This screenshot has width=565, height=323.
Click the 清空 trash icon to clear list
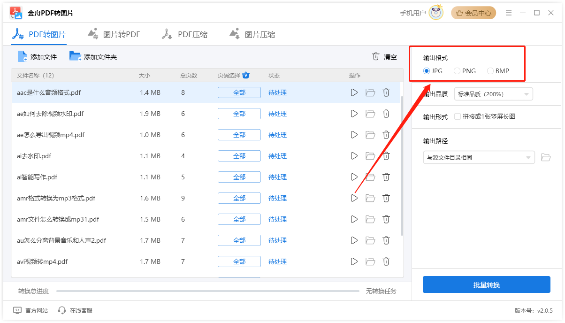tap(375, 56)
